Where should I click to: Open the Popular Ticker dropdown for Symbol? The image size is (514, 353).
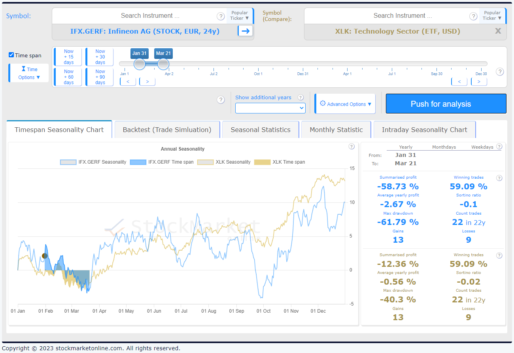point(240,15)
